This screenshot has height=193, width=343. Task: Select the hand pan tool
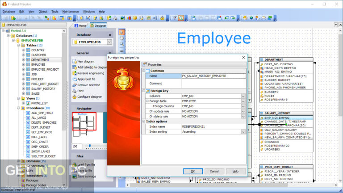(121, 38)
